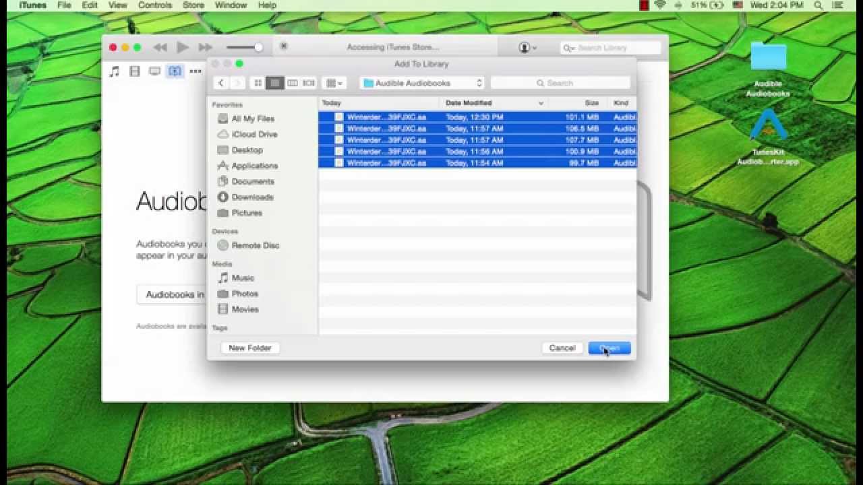Sort by the Today name column header

(x=379, y=103)
